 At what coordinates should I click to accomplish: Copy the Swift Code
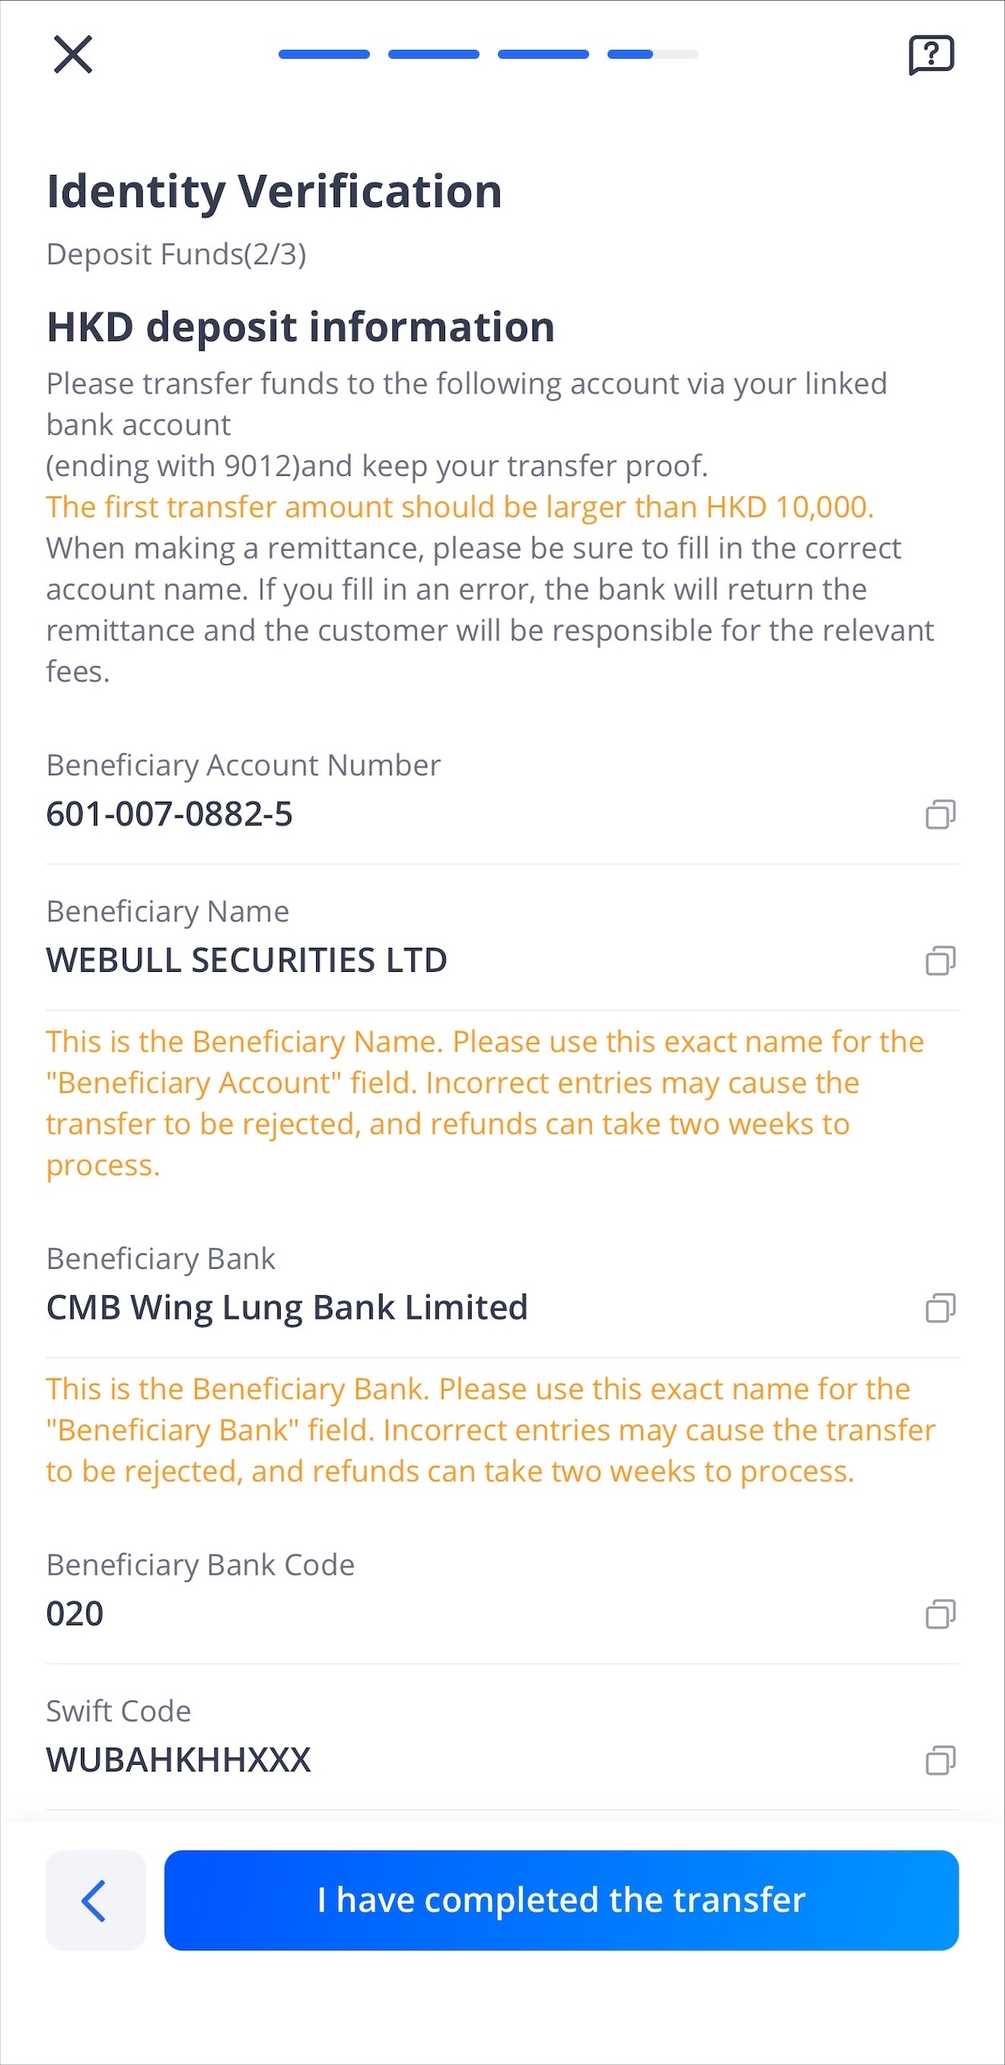pos(941,1759)
